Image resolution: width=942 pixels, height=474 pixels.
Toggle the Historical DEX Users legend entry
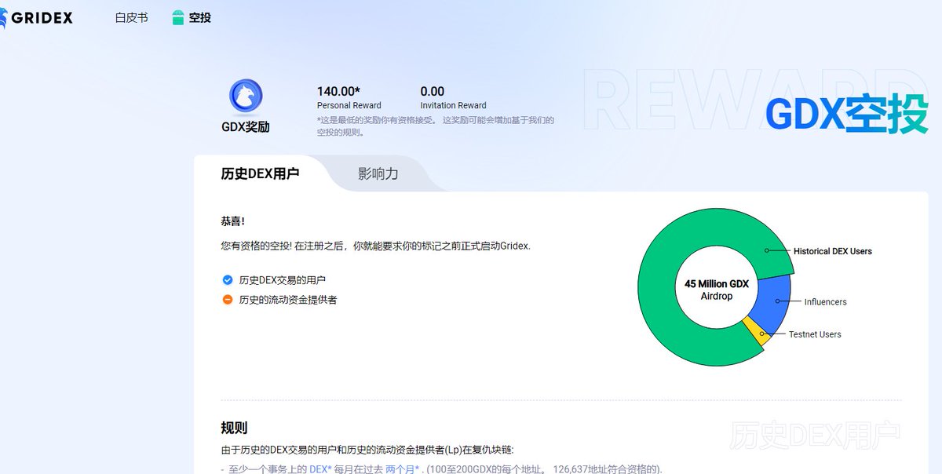832,251
